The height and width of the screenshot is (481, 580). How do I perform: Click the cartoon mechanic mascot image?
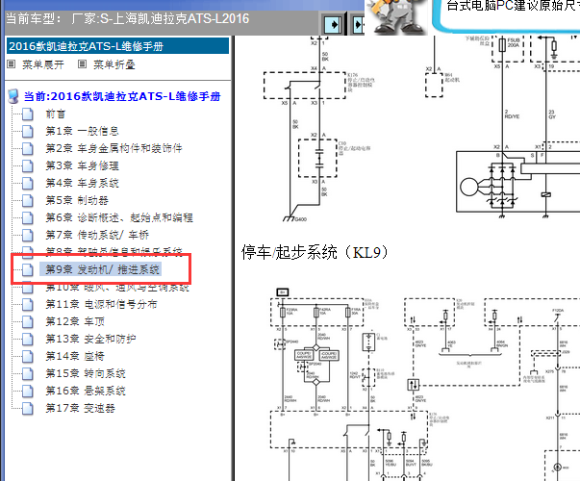tap(396, 17)
